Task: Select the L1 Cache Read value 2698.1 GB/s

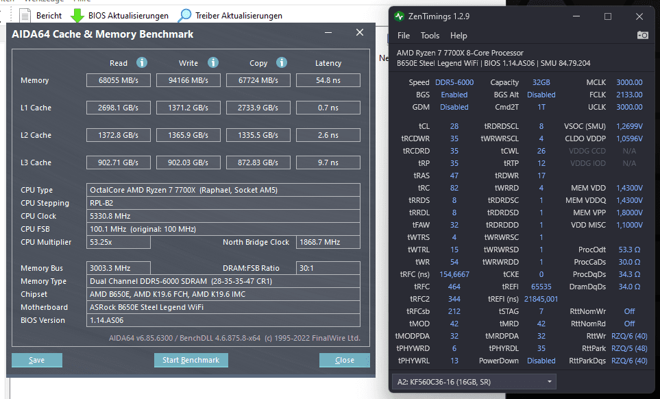Action: 119,108
